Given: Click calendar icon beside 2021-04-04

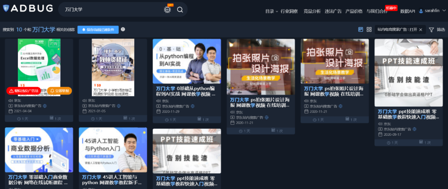Looking at the screenshot, I should tap(10, 111).
